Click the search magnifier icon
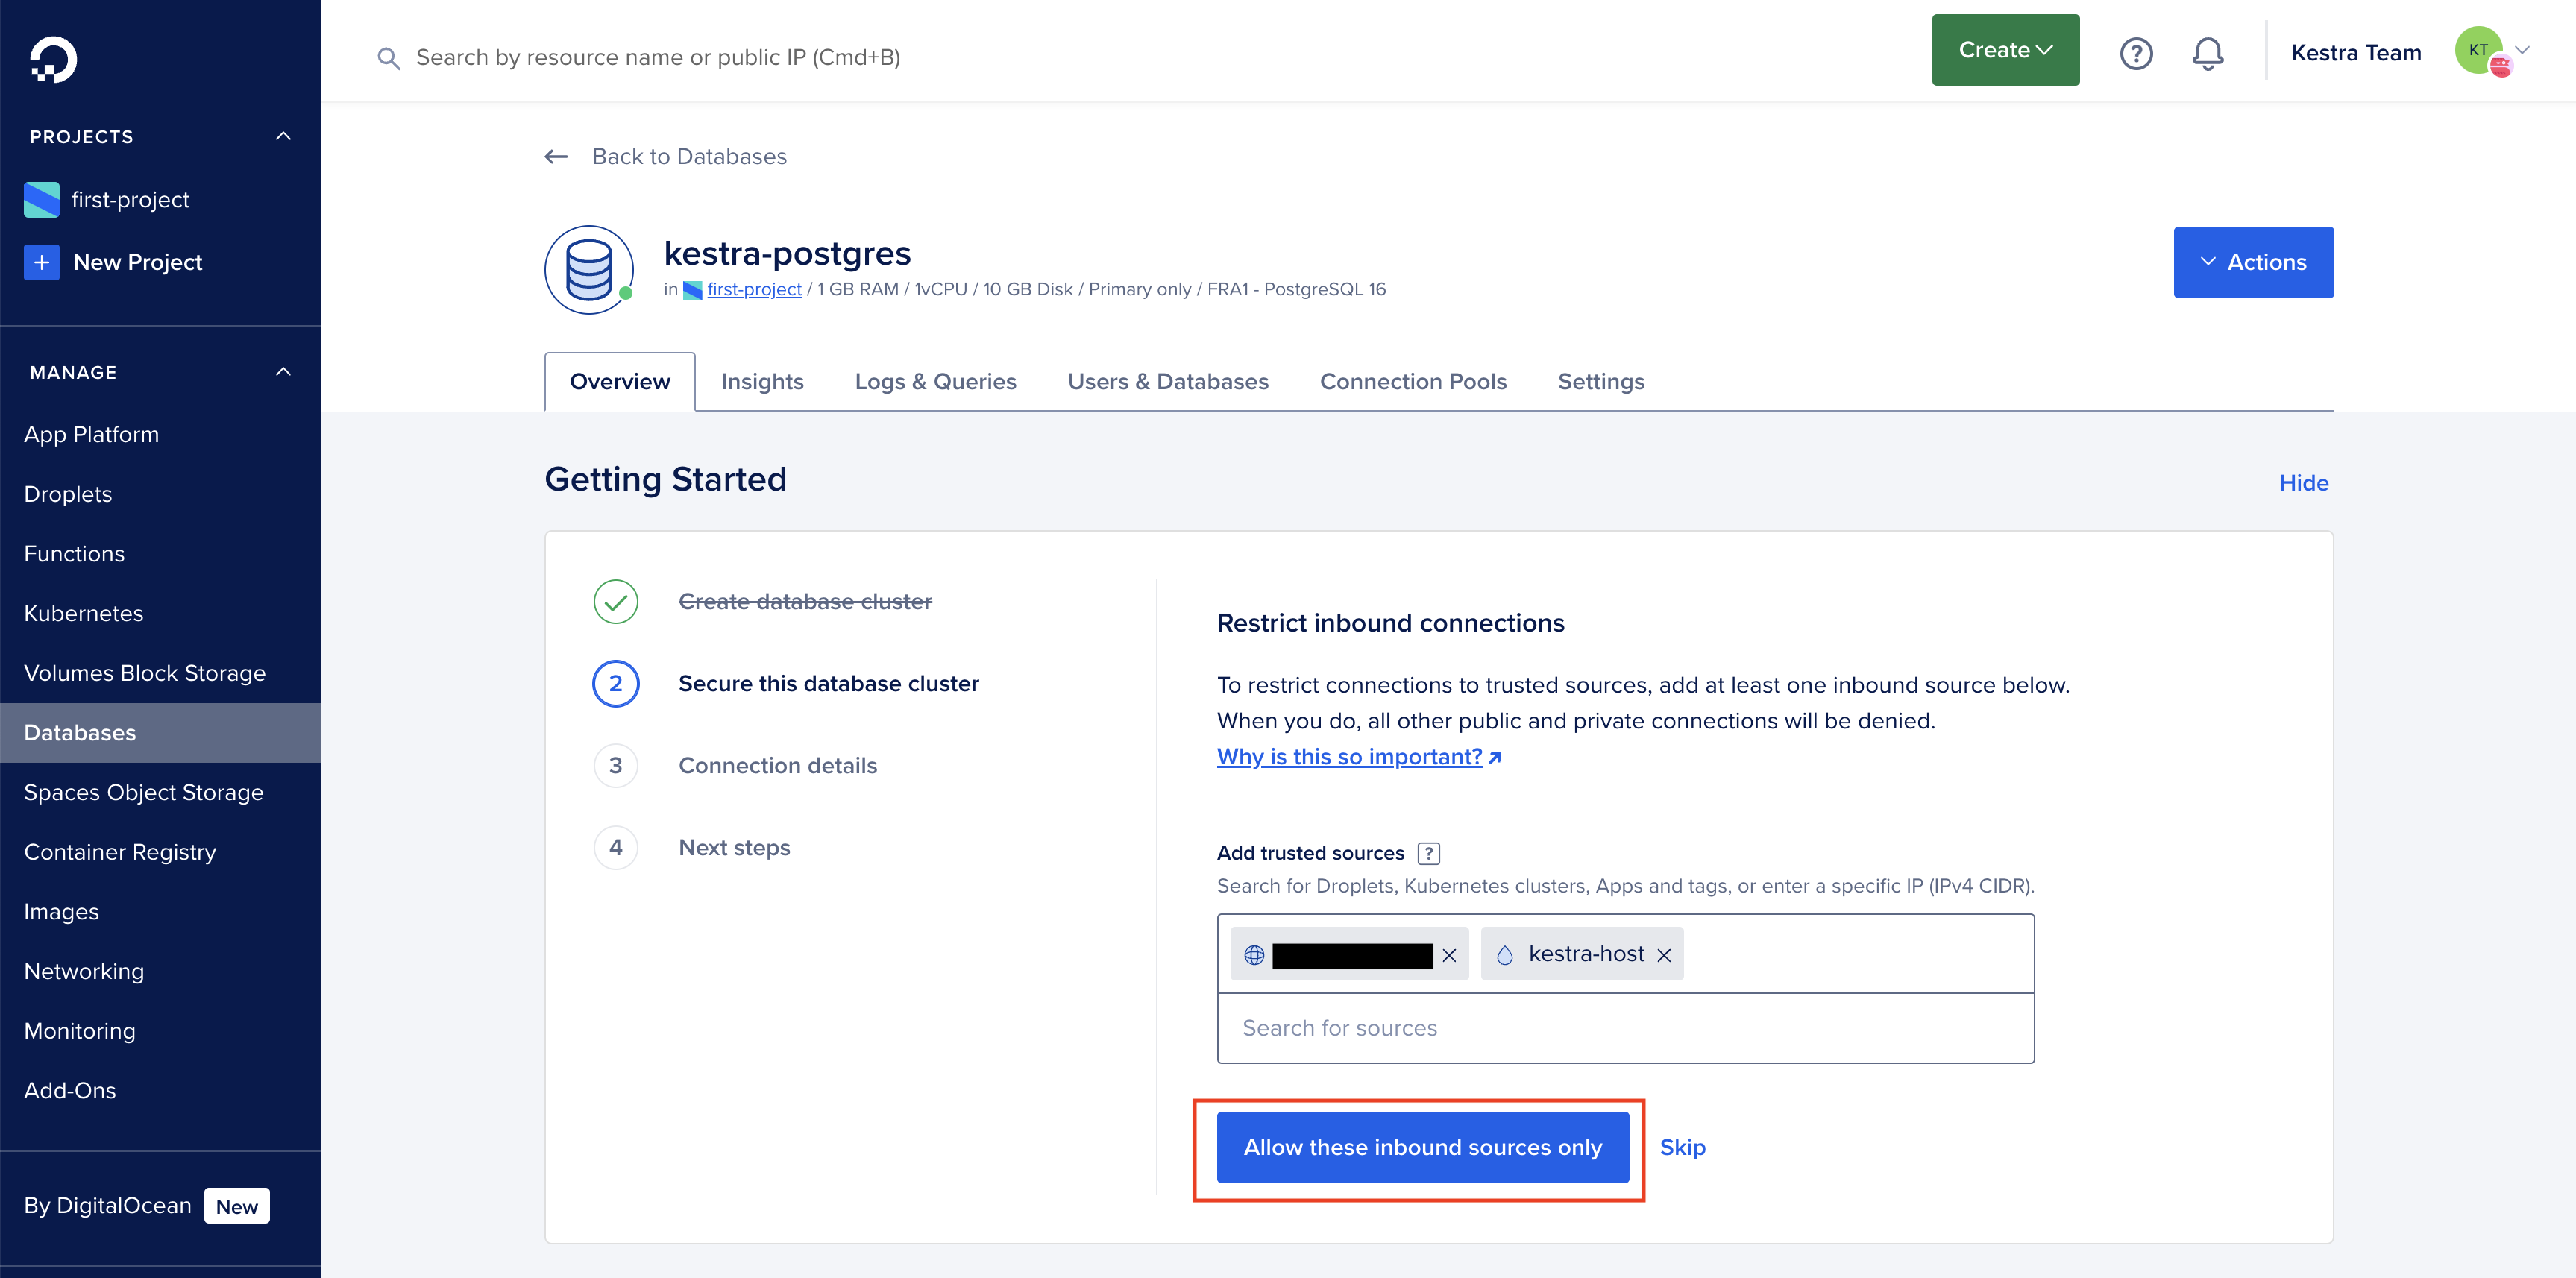The width and height of the screenshot is (2576, 1278). pos(388,58)
